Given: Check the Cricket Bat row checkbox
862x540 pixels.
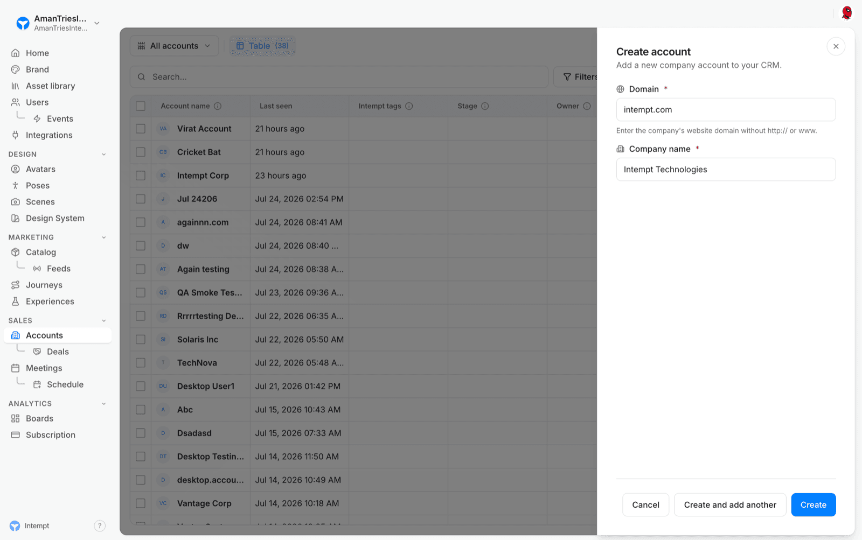Looking at the screenshot, I should coord(141,152).
